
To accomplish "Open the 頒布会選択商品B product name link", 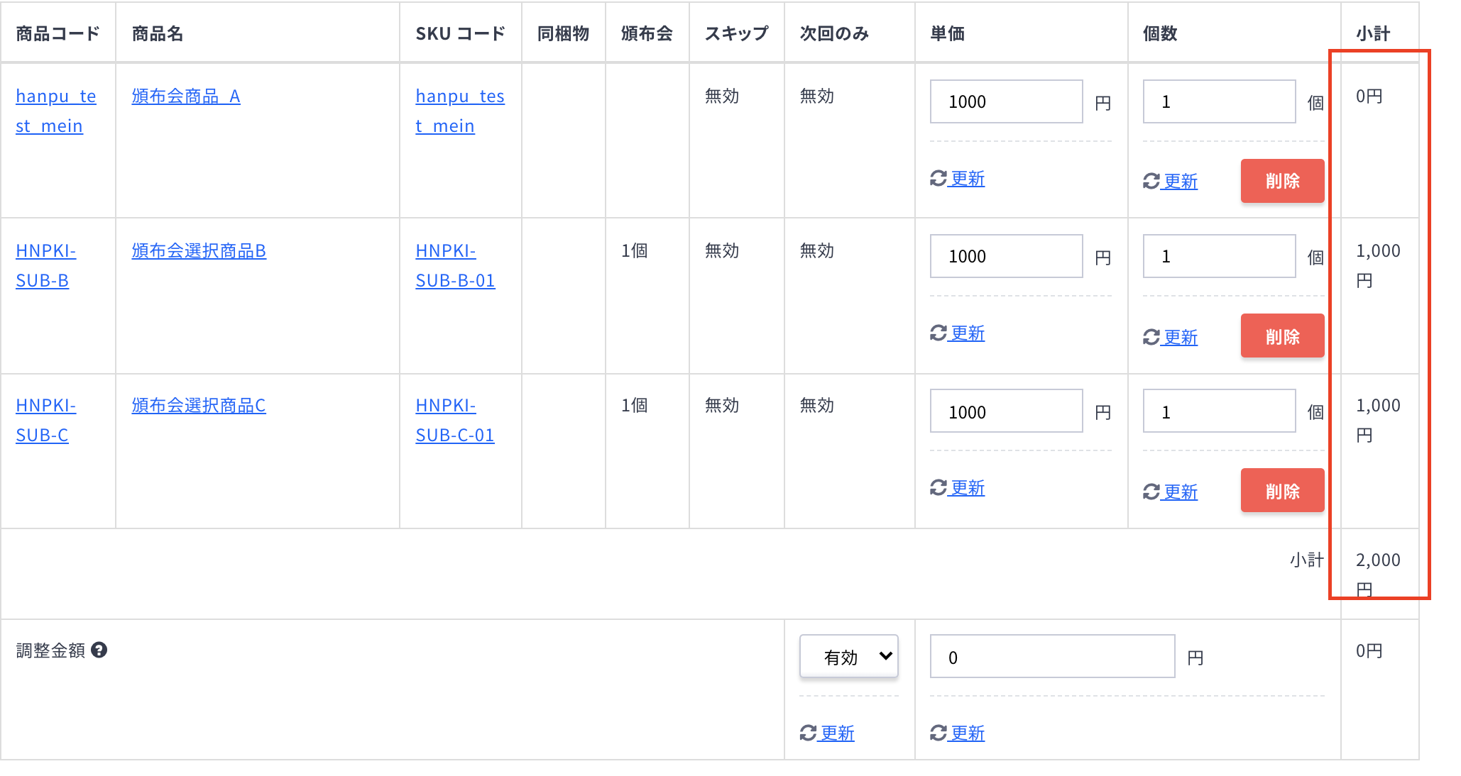I will point(199,251).
